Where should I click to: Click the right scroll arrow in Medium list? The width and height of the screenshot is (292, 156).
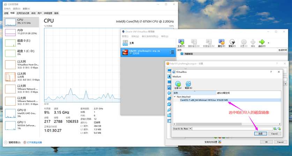pyautogui.click(x=279, y=124)
